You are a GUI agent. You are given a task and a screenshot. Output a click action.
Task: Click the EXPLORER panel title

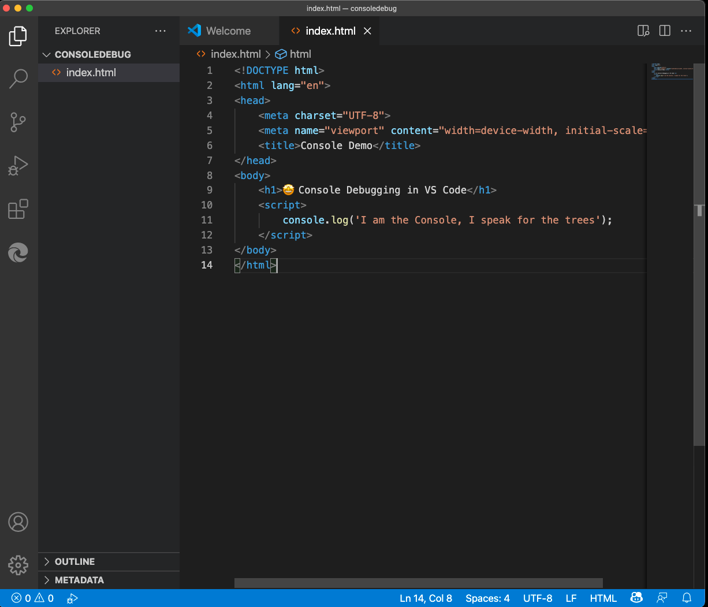click(77, 31)
